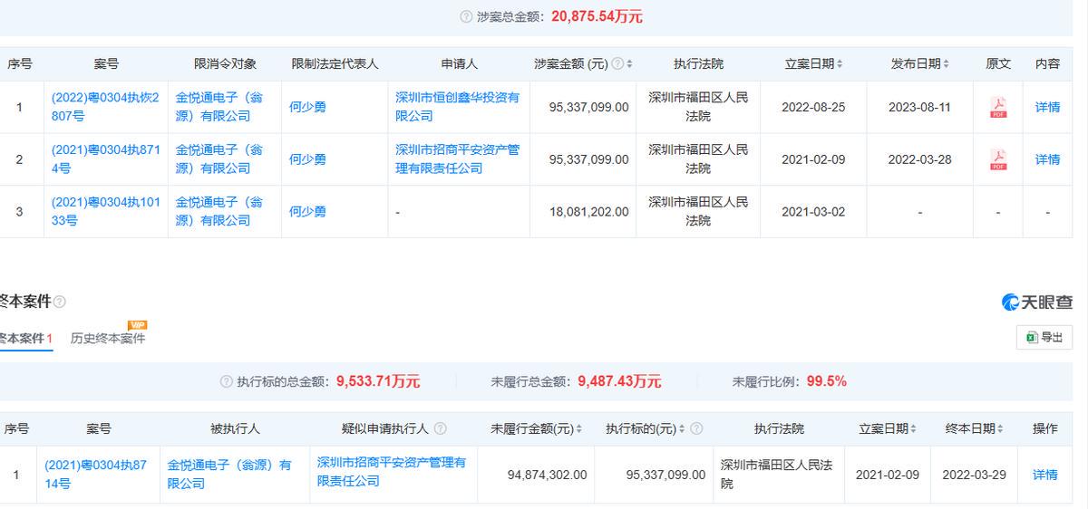Click help icon beside 执行标的总金额

(x=227, y=381)
